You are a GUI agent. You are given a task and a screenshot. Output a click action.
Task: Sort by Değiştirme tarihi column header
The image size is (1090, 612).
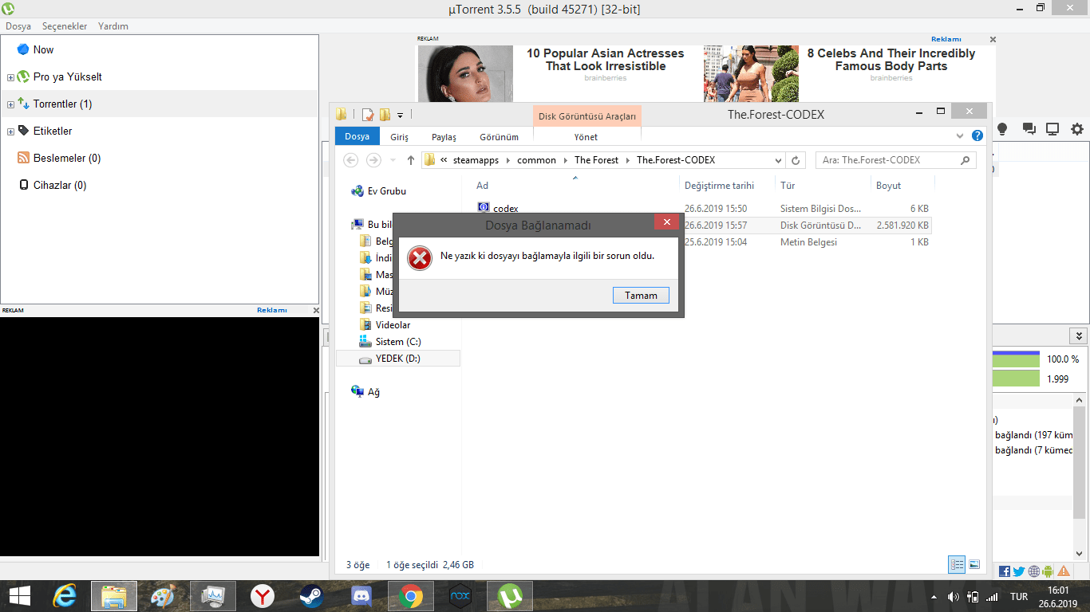coord(719,186)
